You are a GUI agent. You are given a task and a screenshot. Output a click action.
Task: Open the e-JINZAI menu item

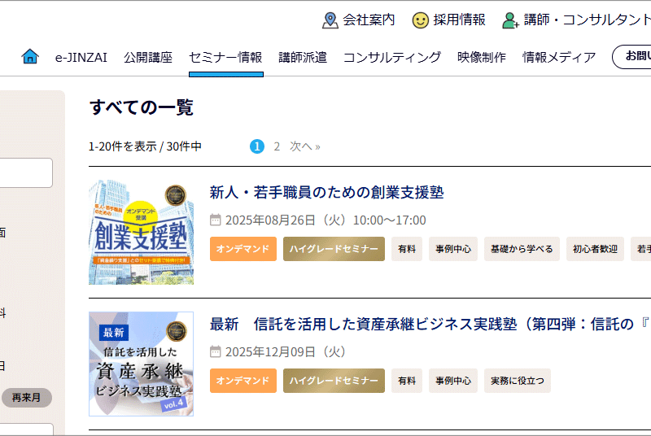pos(81,57)
